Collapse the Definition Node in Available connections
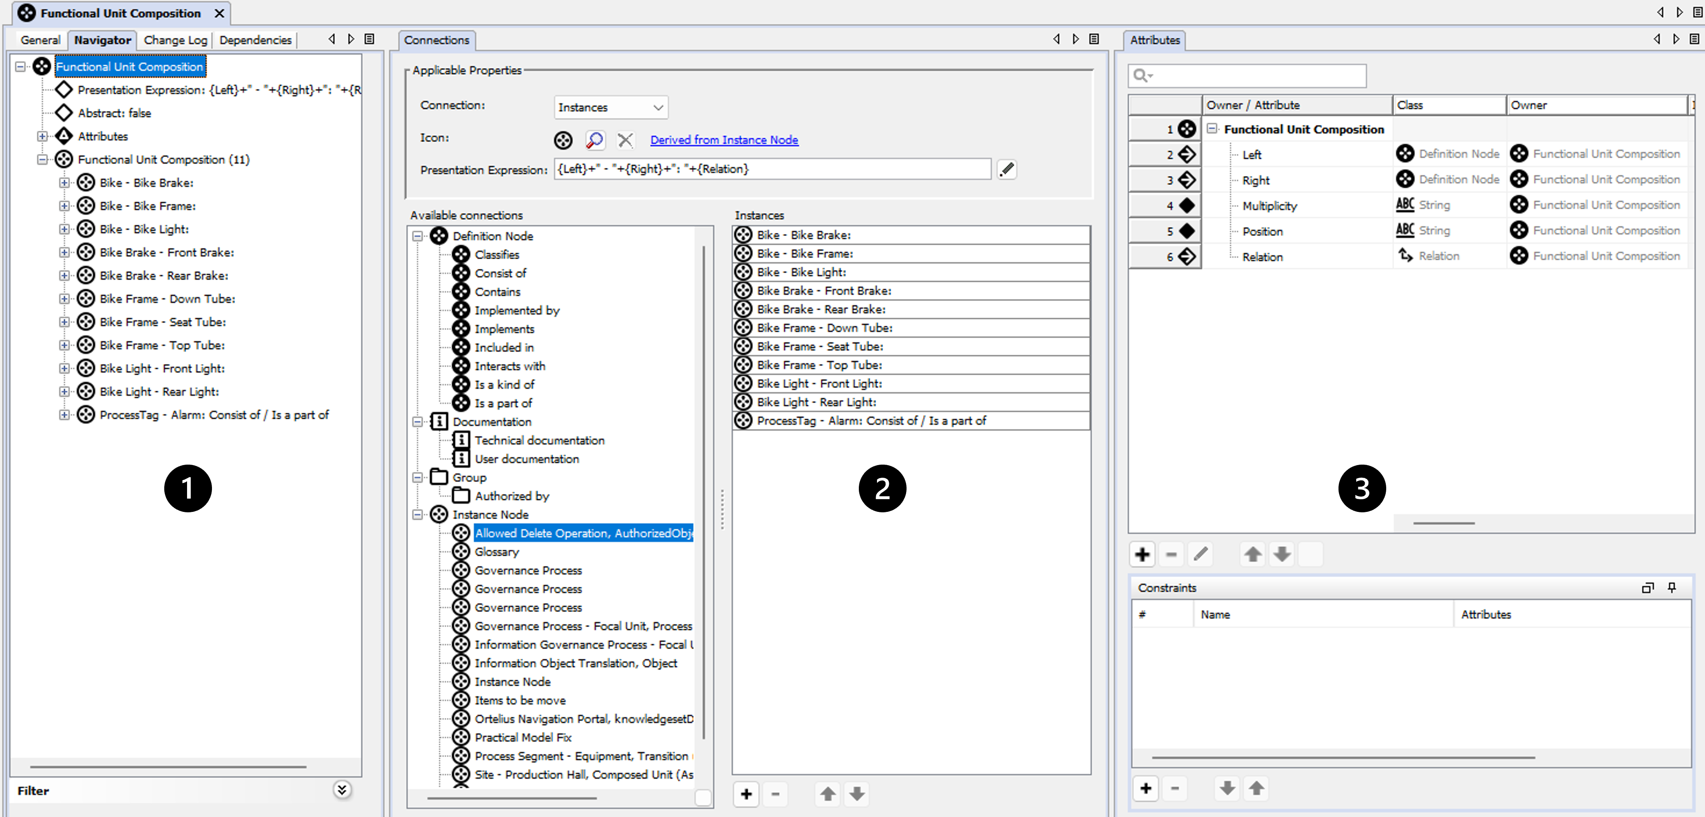The height and width of the screenshot is (817, 1705). 418,236
